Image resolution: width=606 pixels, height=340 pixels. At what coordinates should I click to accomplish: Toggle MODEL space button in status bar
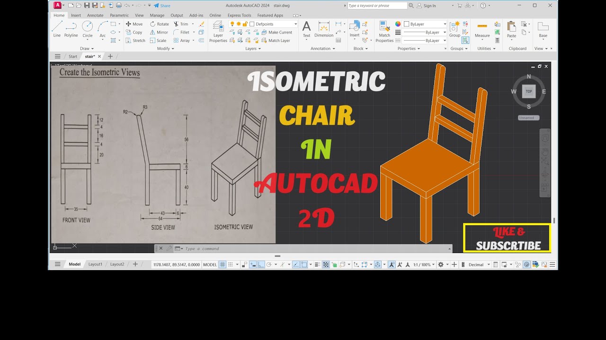(210, 264)
